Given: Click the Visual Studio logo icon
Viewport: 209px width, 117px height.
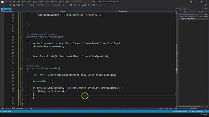Looking at the screenshot, I should click(x=2, y=2).
